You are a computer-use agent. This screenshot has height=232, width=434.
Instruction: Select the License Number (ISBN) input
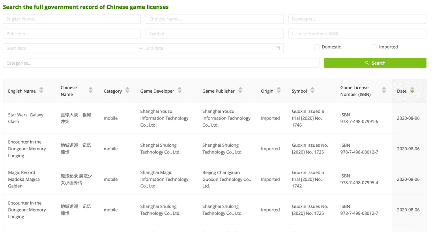(357, 34)
